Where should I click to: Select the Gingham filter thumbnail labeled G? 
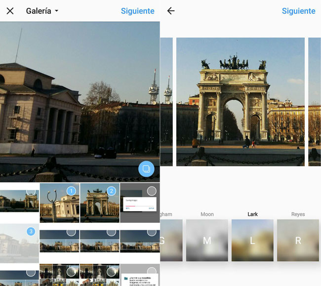tap(171, 240)
